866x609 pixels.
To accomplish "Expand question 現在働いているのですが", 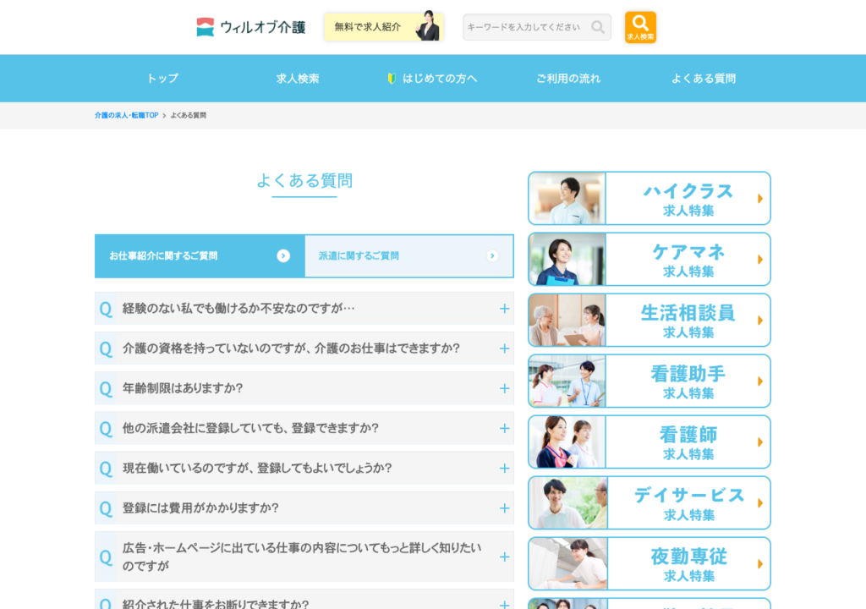I will 304,468.
